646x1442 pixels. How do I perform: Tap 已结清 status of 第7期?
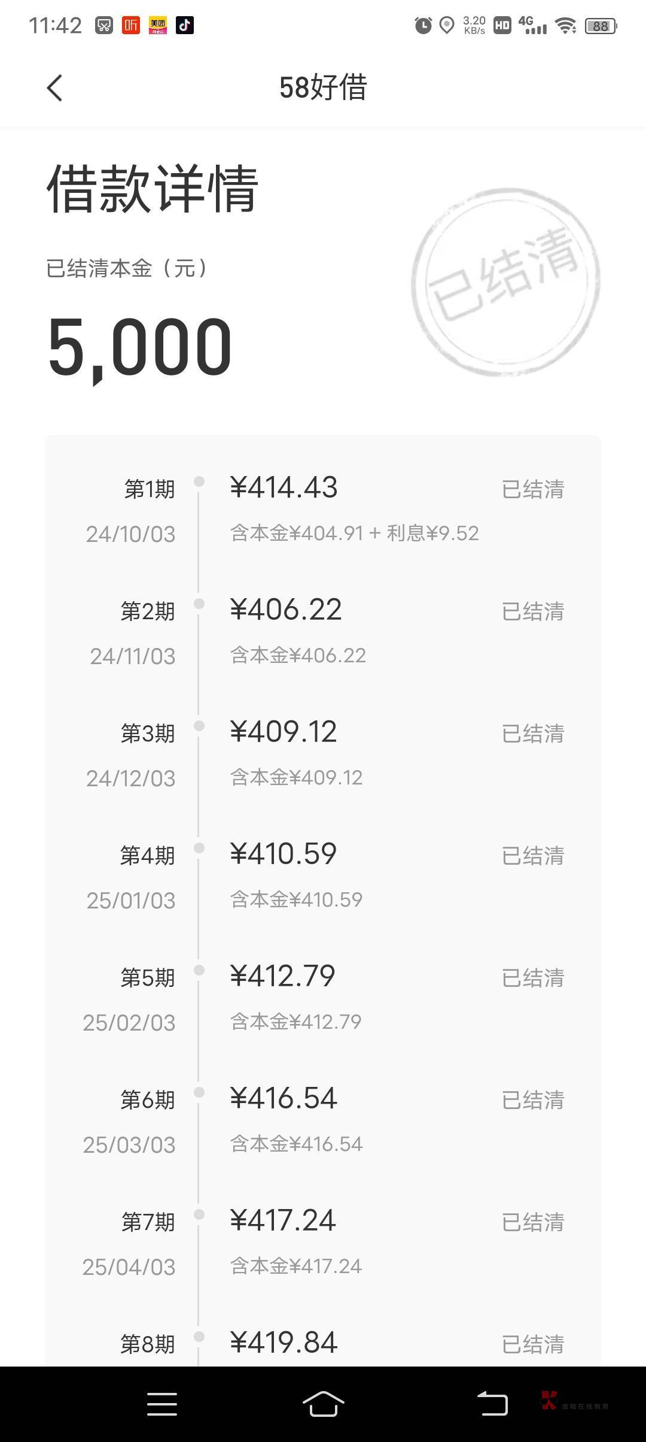(533, 1222)
